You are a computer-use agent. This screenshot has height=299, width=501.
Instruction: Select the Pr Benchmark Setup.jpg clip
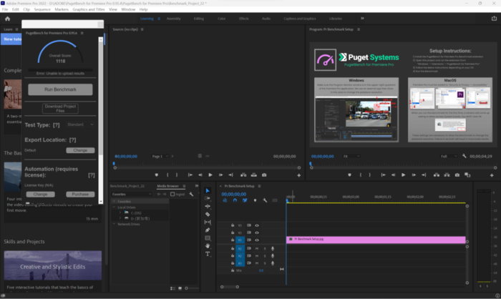[x=376, y=240]
